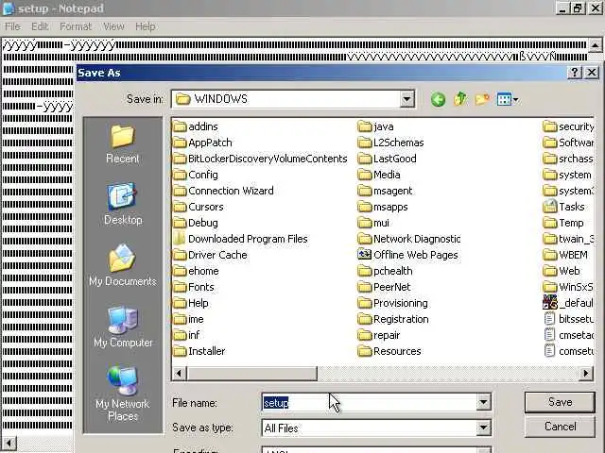This screenshot has height=453, width=605.
Task: Select the L2Schemas folder
Action: coord(390,143)
